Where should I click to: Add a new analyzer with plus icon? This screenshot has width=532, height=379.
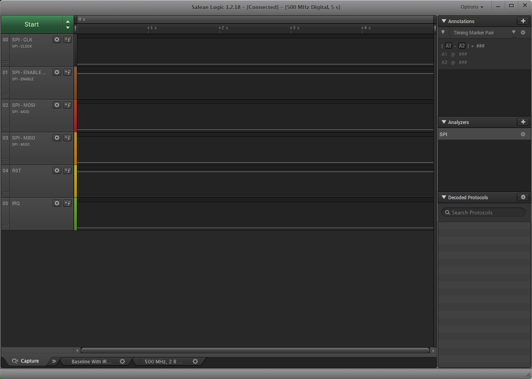click(523, 122)
